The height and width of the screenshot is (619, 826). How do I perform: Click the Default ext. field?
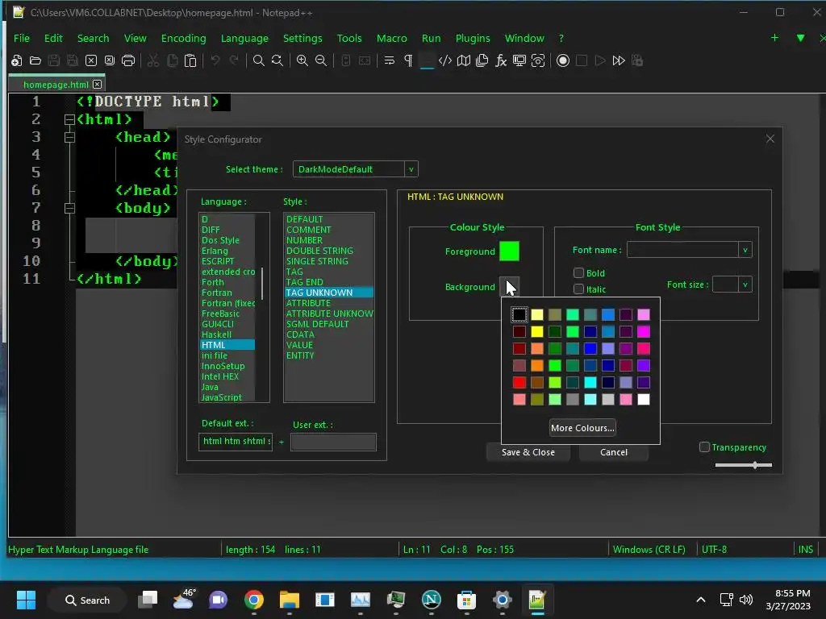(x=236, y=441)
